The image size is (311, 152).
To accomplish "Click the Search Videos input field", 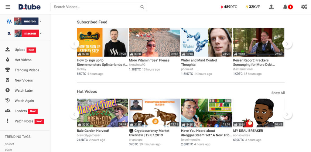I will pos(99,7).
